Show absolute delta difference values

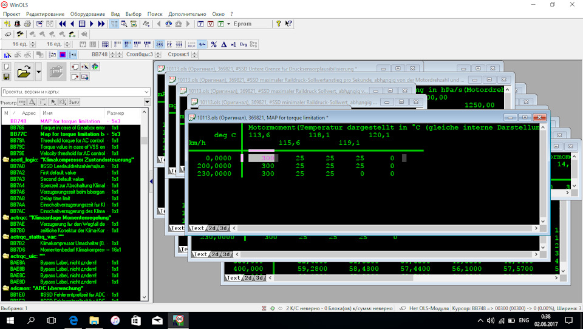(x=224, y=44)
